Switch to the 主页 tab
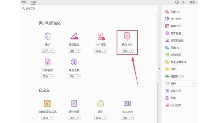Screen dimensions: 218x123 (x=24, y=2)
